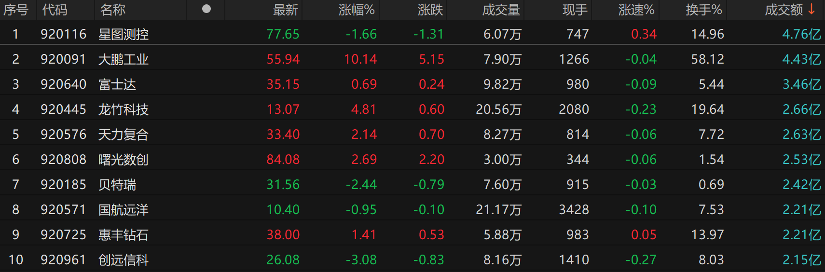Click the 代码 column header
The width and height of the screenshot is (825, 272).
click(x=55, y=10)
